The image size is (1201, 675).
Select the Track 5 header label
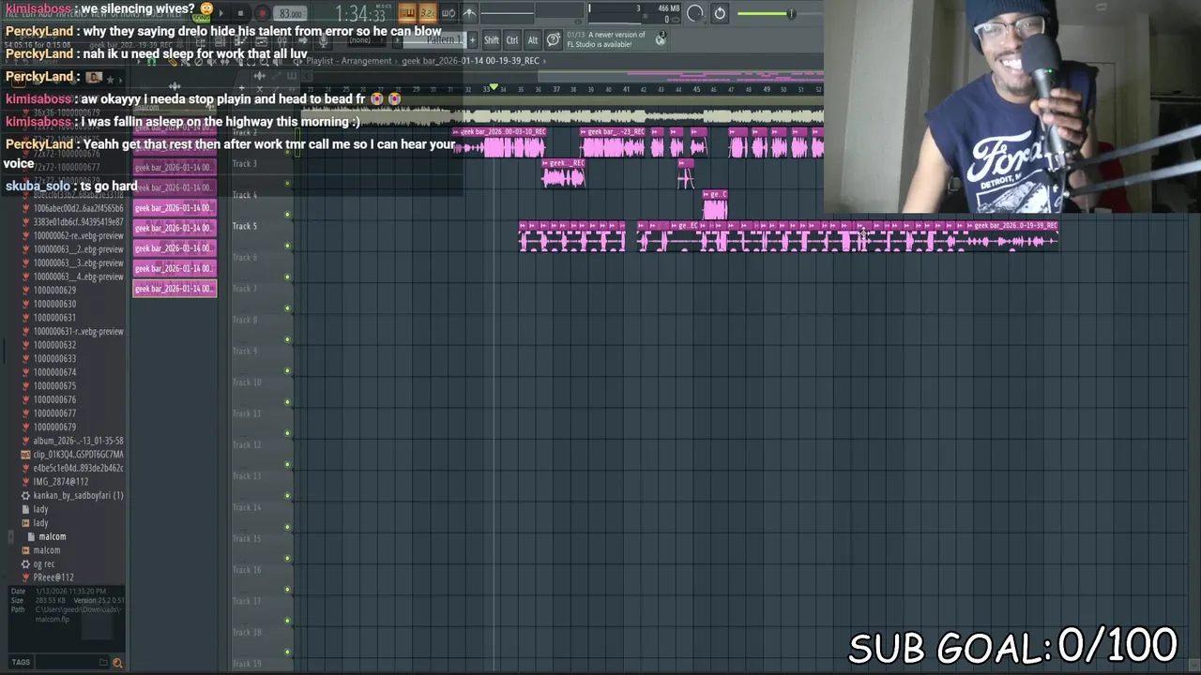point(244,226)
